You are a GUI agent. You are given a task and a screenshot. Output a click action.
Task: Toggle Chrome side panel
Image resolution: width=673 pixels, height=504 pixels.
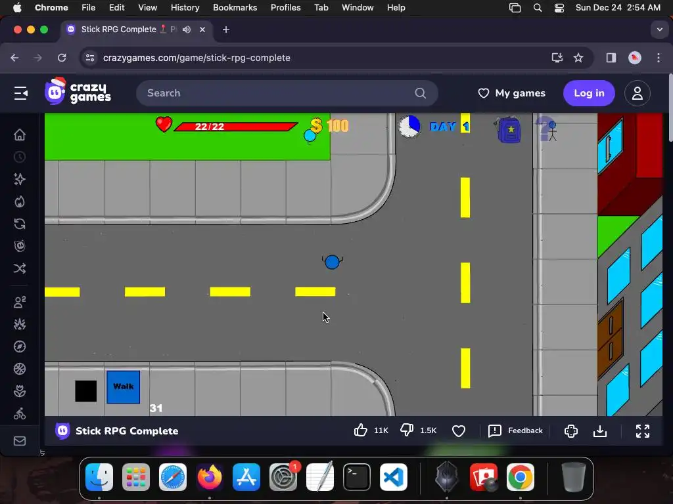[x=611, y=58]
